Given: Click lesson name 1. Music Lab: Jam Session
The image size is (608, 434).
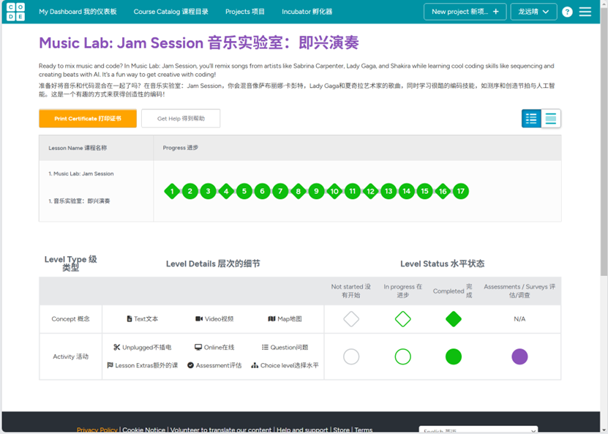Looking at the screenshot, I should coord(81,173).
